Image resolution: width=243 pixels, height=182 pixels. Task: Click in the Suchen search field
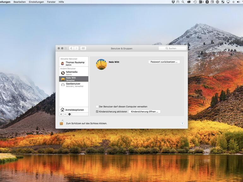pos(172,48)
